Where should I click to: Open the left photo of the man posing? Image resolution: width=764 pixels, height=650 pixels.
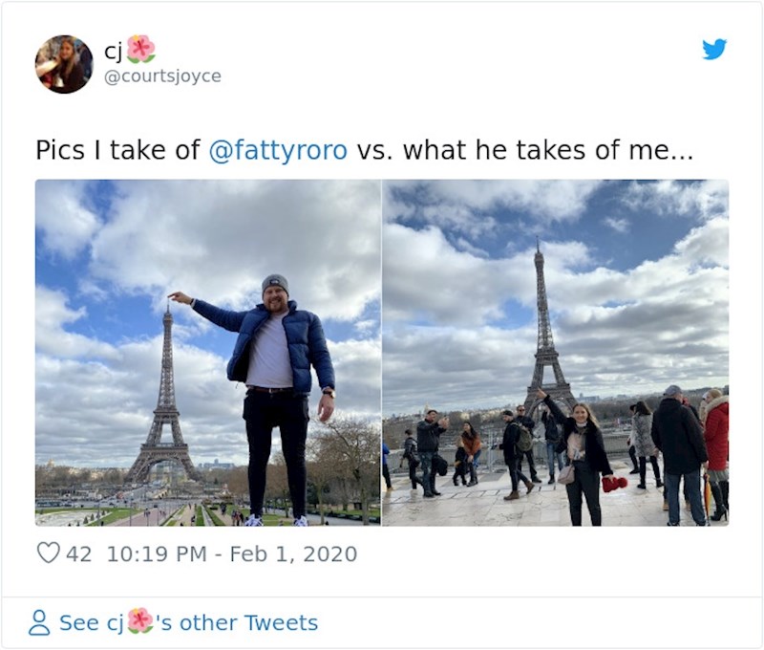point(208,353)
